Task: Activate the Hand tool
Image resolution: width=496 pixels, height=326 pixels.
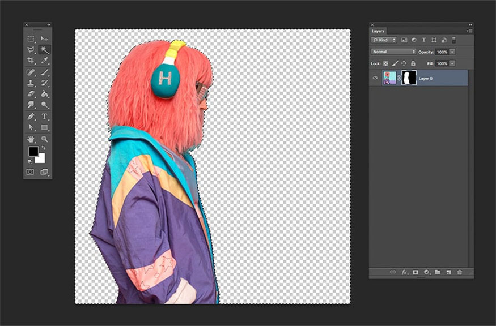Action: pos(31,139)
